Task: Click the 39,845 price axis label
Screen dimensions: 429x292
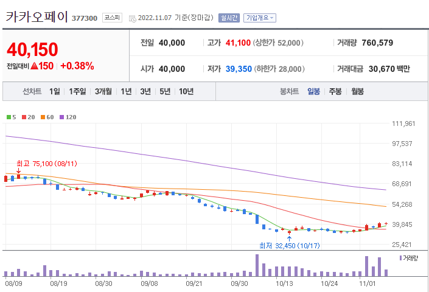Action: 402,224
